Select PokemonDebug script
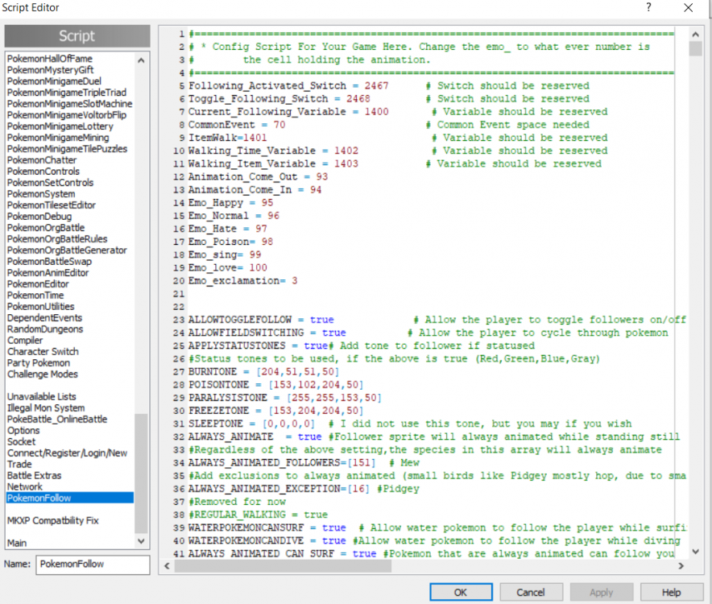This screenshot has height=604, width=712. pyautogui.click(x=39, y=217)
